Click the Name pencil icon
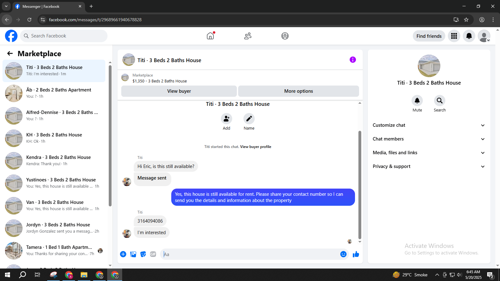 click(x=249, y=119)
